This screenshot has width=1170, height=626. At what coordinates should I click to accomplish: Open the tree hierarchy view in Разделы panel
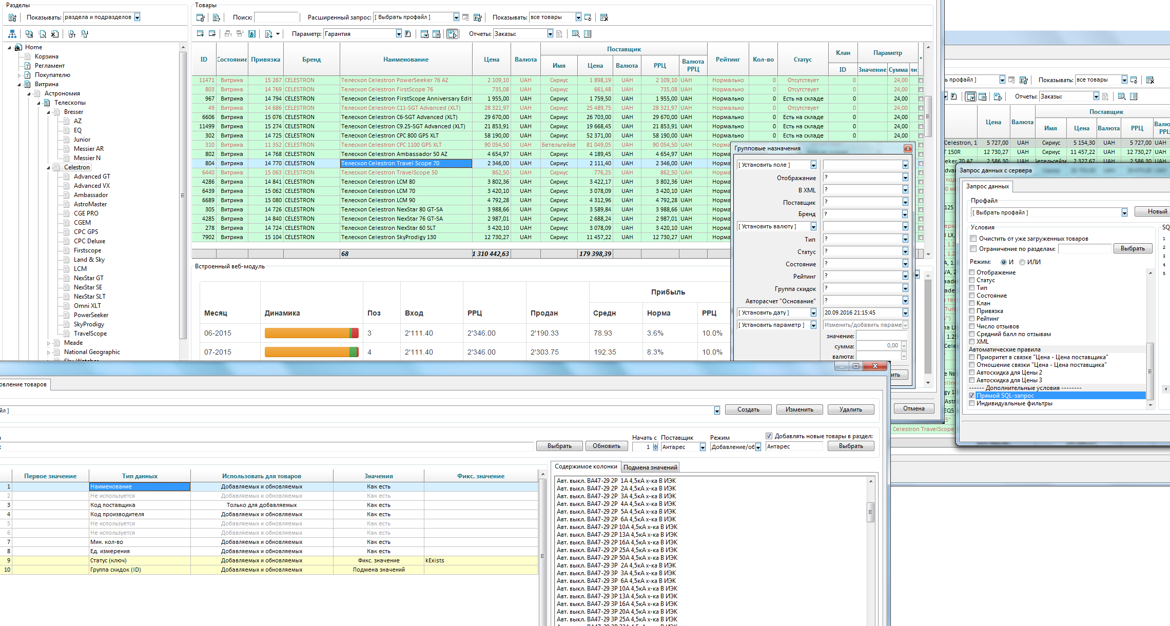(x=12, y=34)
